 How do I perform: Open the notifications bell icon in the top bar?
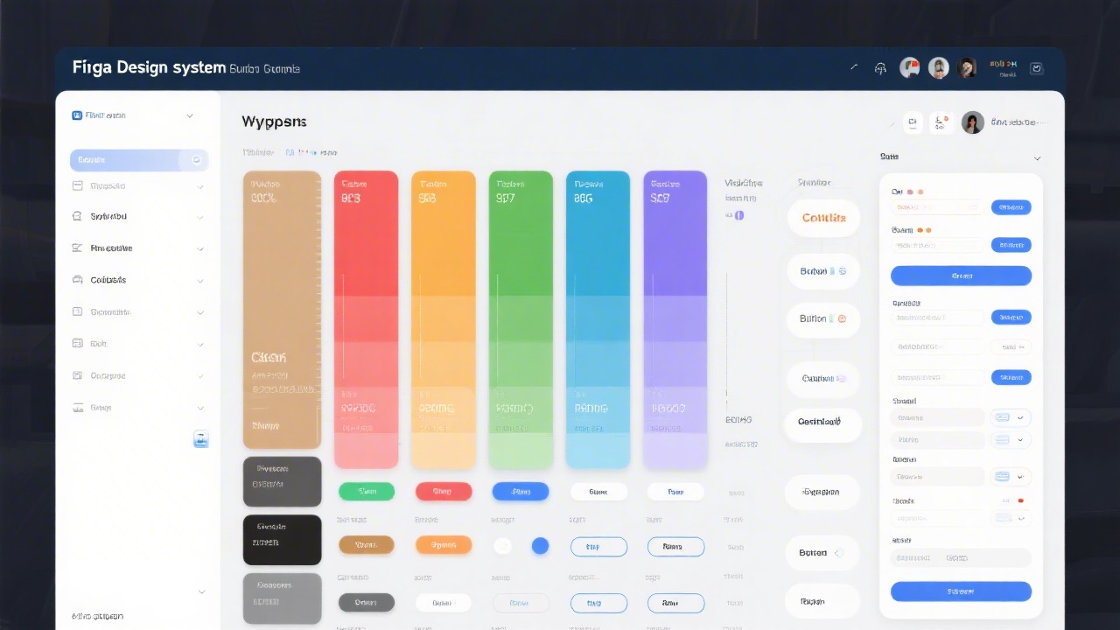(x=881, y=66)
